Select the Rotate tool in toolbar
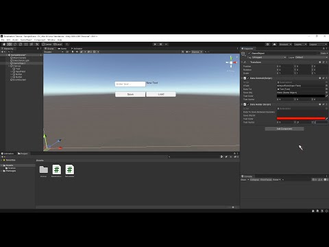Screen dimensions: 329x247 tap(15, 44)
